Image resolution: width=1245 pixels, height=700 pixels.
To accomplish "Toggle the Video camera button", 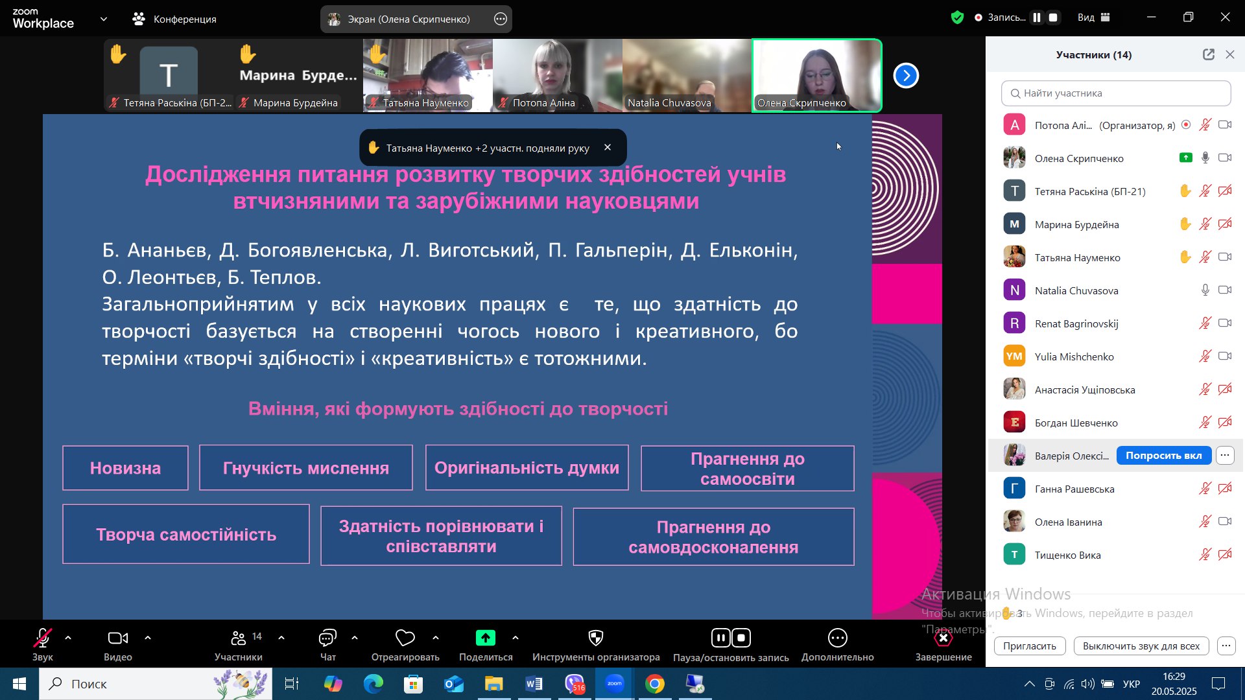I will coord(117,638).
